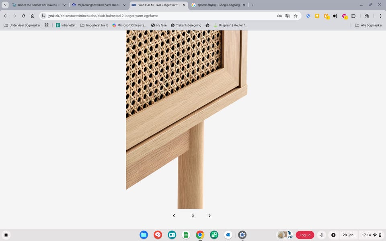Close the Under the Banner of Heaven tab

click(64, 5)
